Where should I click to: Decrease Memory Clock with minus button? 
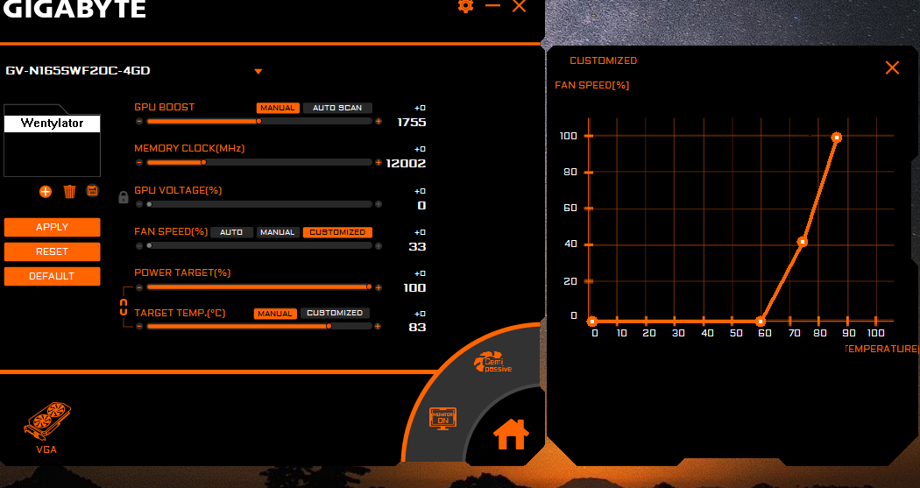(139, 162)
